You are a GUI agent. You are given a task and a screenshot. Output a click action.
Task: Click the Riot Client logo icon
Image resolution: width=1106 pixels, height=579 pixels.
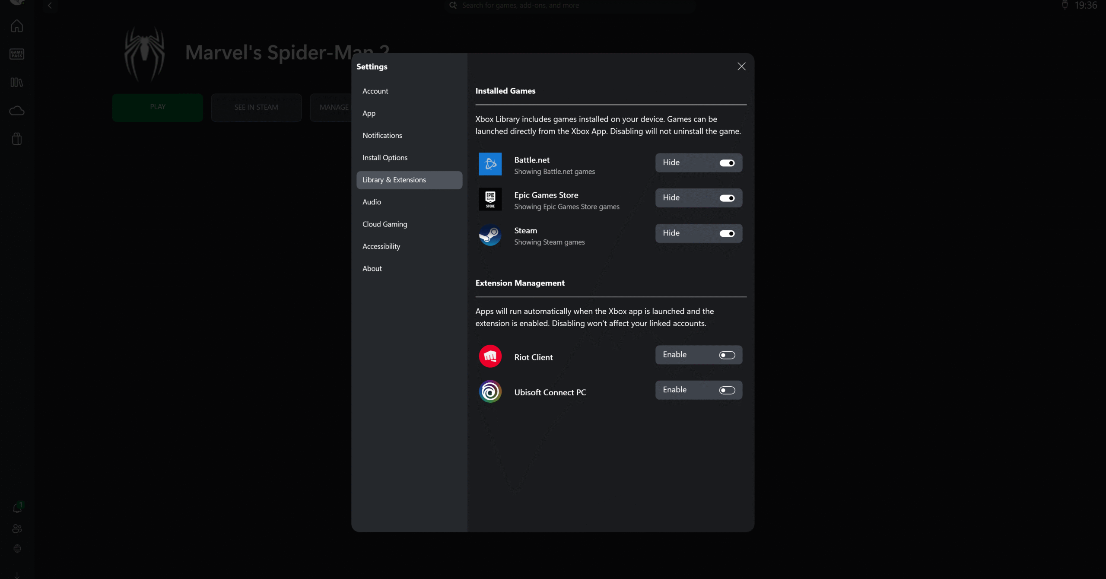[490, 356]
